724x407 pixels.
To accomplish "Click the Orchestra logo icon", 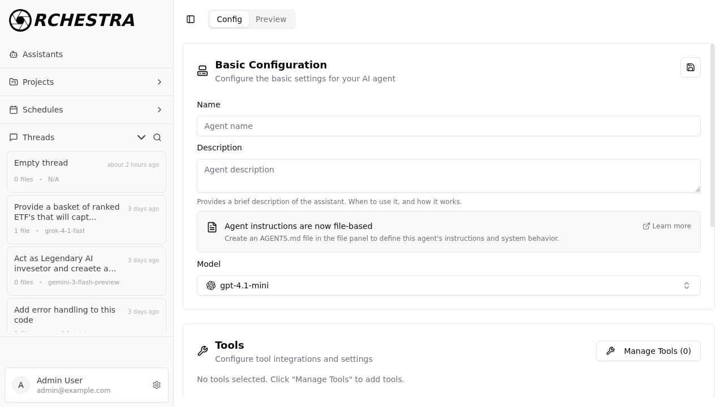I will pos(20,20).
